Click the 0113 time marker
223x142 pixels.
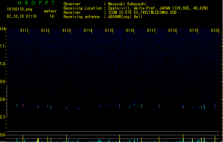(x=67, y=31)
